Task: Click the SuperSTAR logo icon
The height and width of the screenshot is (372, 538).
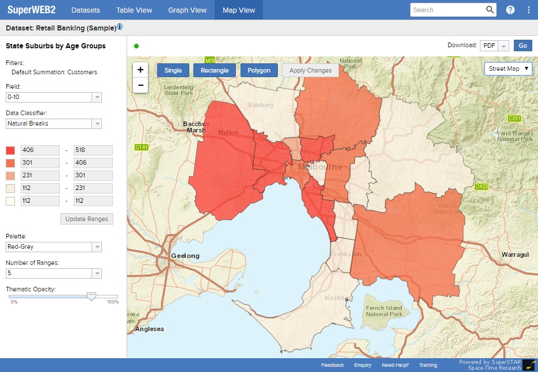Action: (x=528, y=365)
